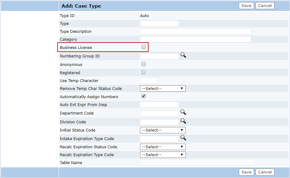
Task: Open Recalc Expiration Type Code dropdown
Action: (x=163, y=155)
